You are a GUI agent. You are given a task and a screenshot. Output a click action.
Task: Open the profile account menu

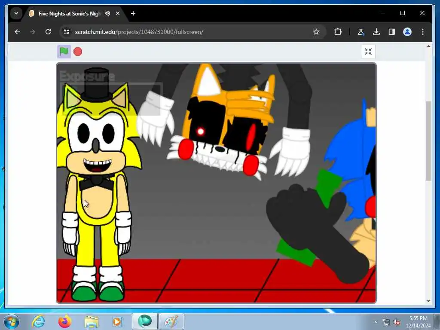click(x=407, y=32)
